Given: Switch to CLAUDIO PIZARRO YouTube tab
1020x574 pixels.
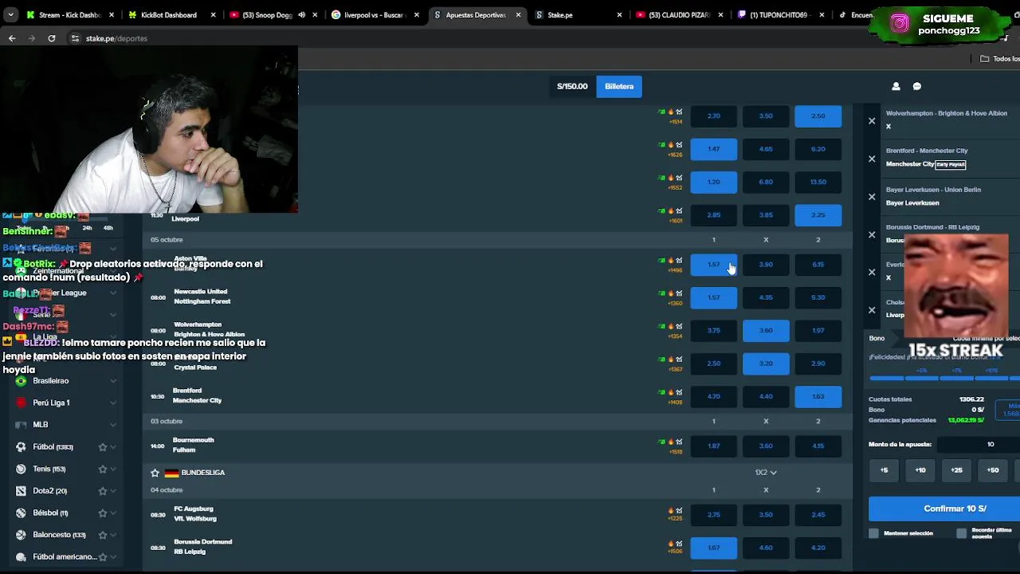Looking at the screenshot, I should pos(679,14).
